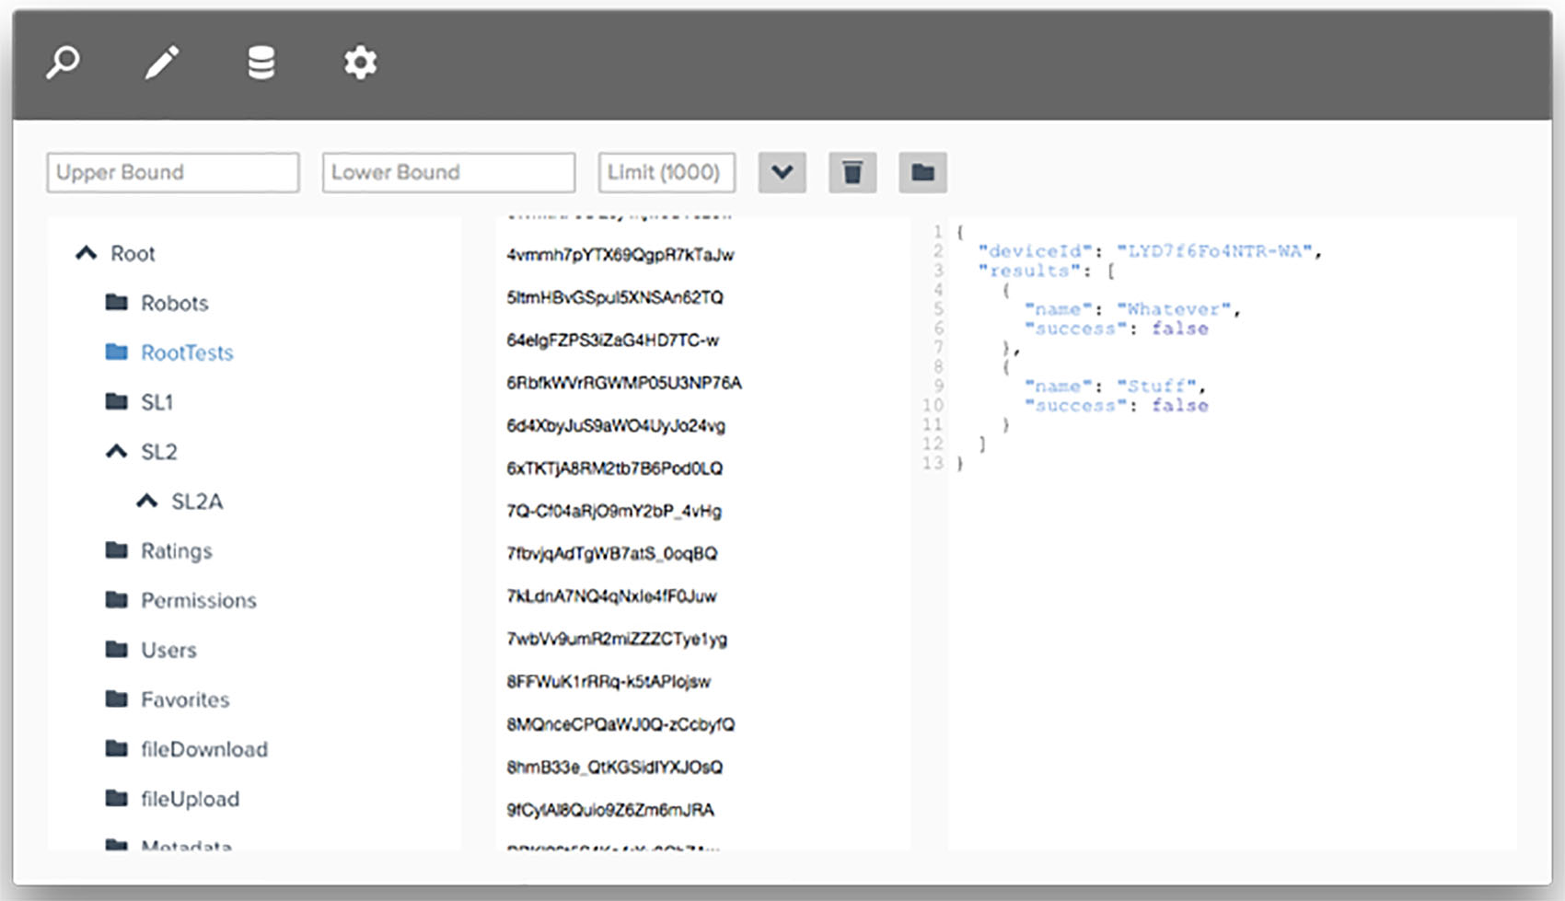Select Favorites in the tree
This screenshot has width=1565, height=901.
pos(185,700)
